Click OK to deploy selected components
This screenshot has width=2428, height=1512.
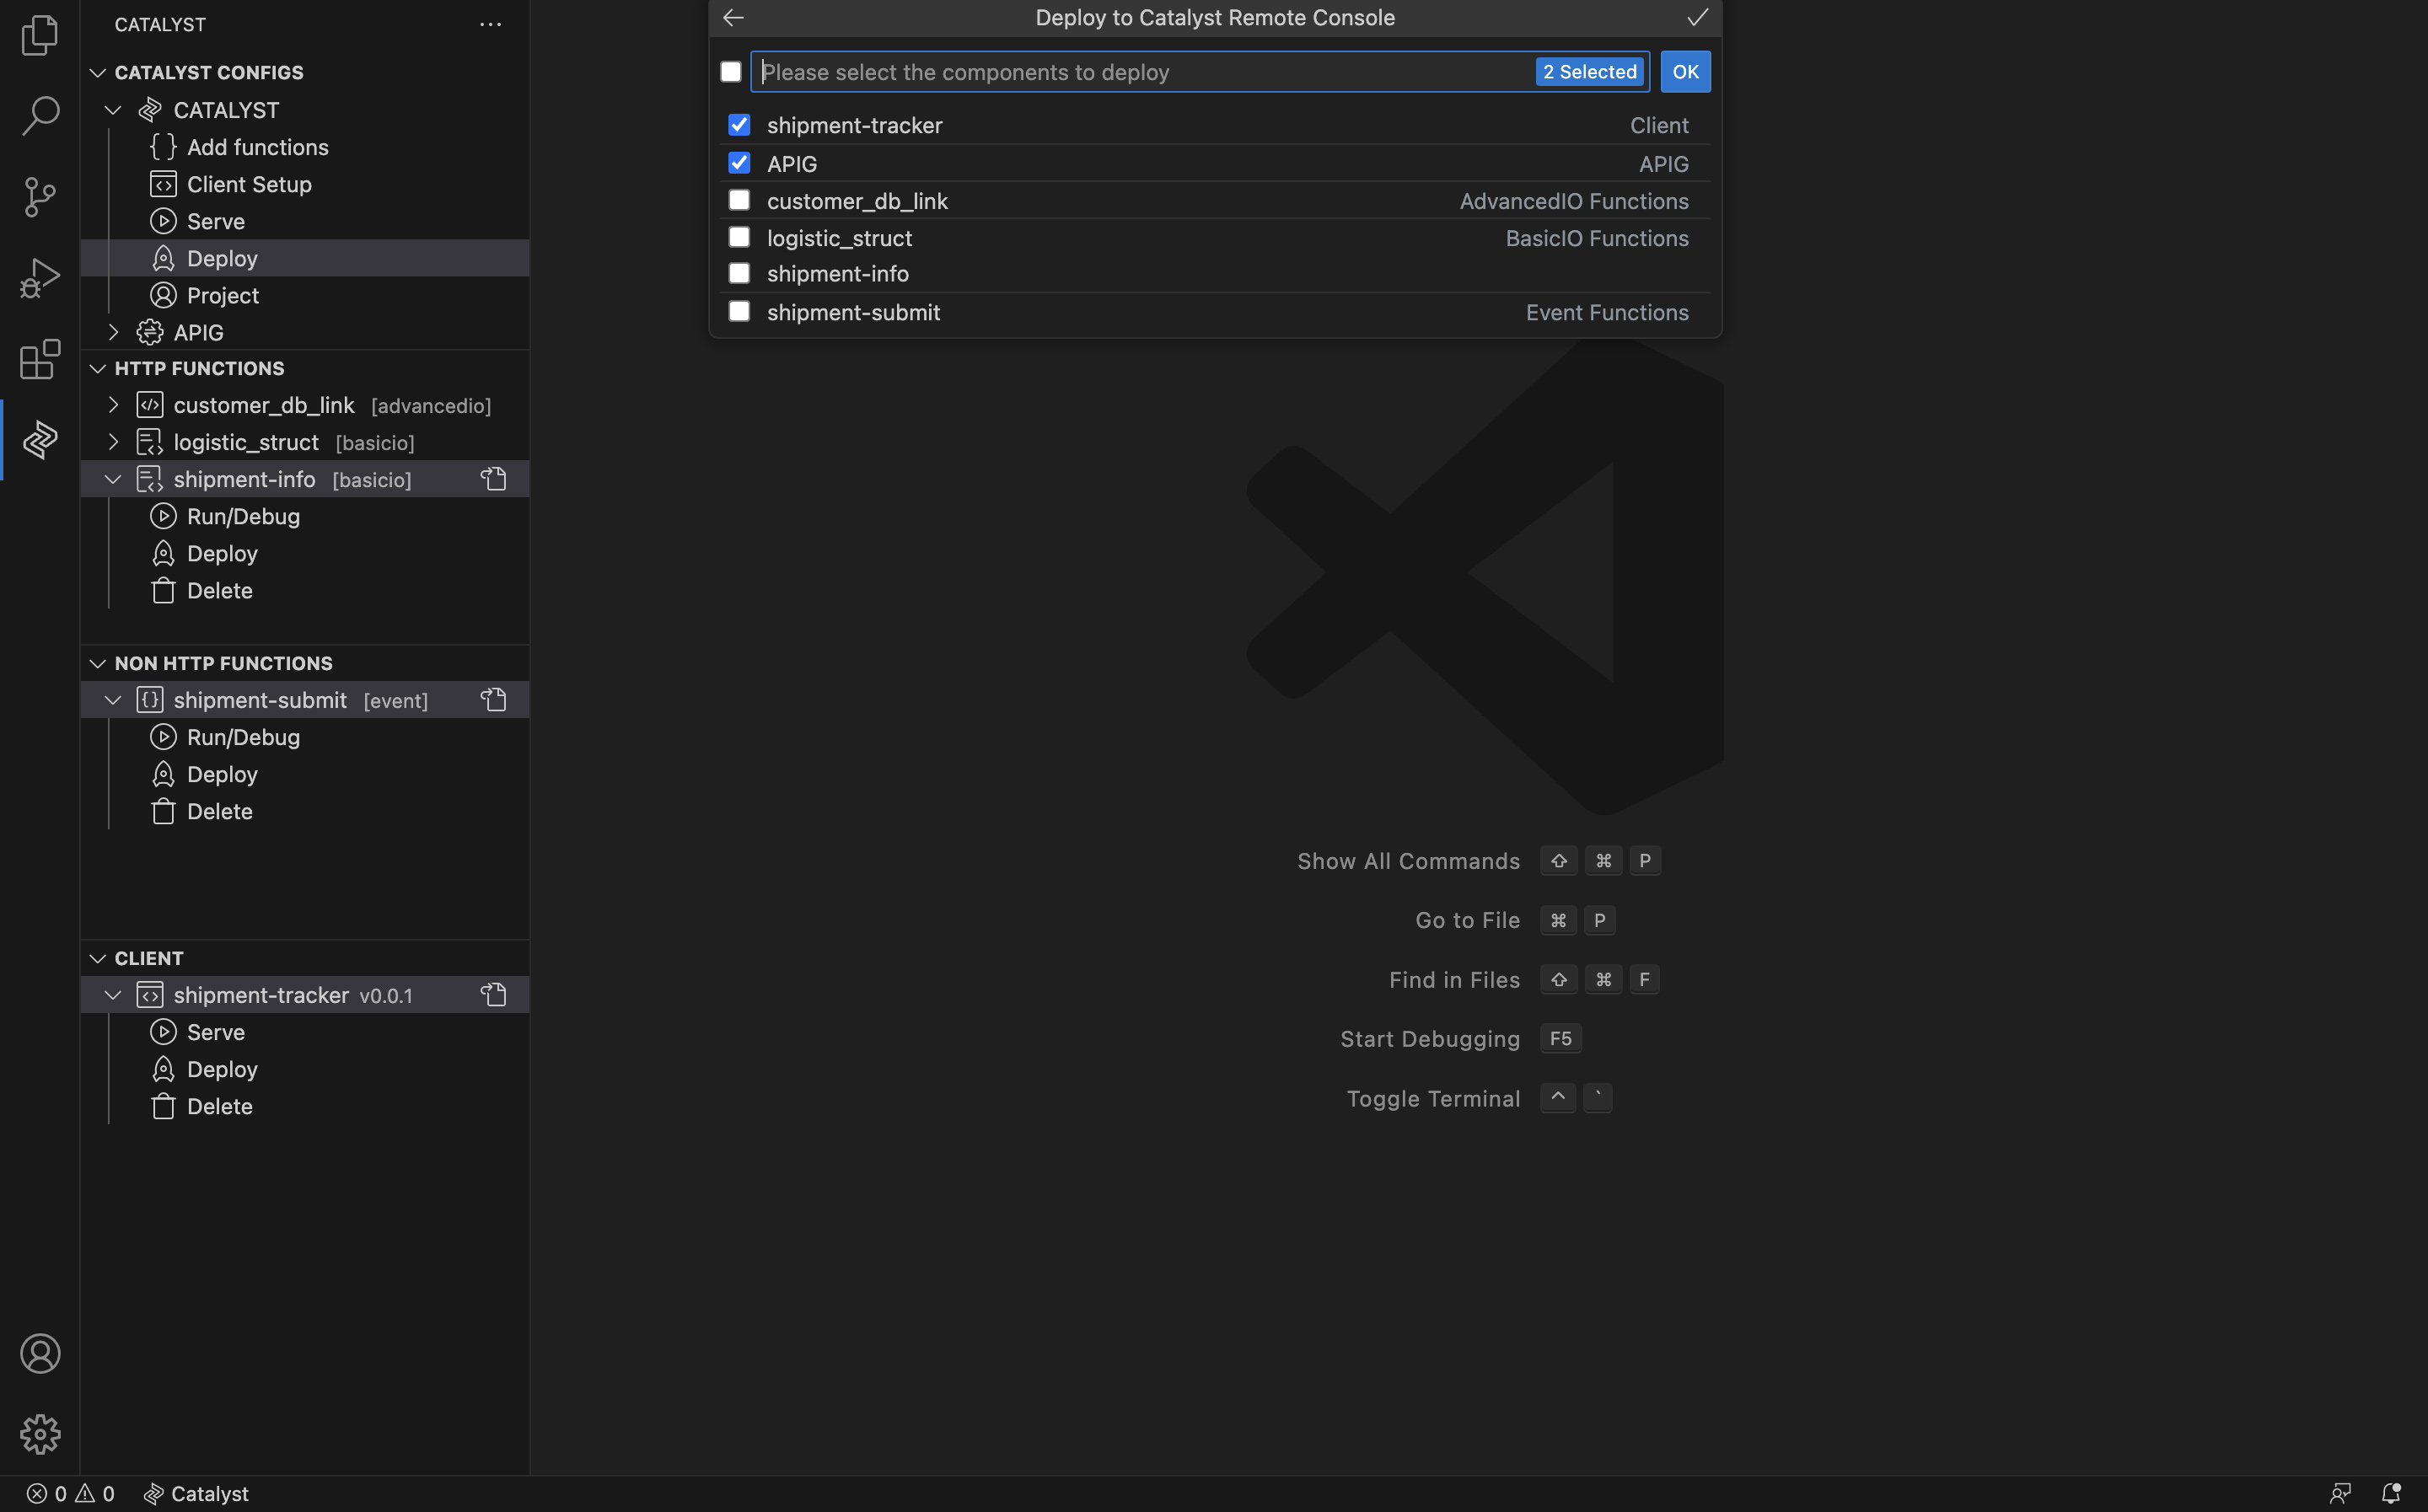tap(1685, 72)
